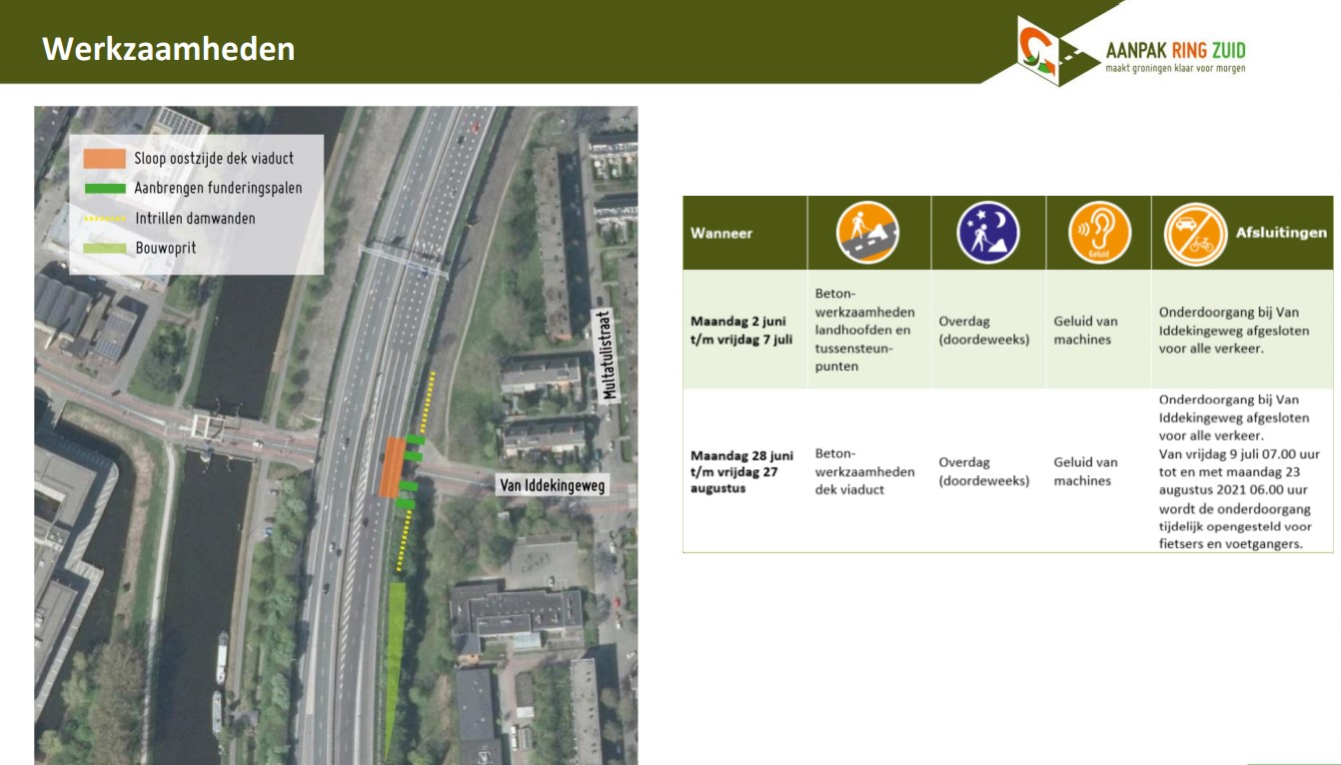
Task: Click 'Intrillen damwanden' legend label
Action: 195,218
